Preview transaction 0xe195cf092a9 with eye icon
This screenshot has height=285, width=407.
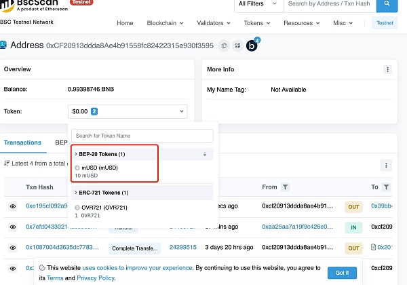[13, 206]
